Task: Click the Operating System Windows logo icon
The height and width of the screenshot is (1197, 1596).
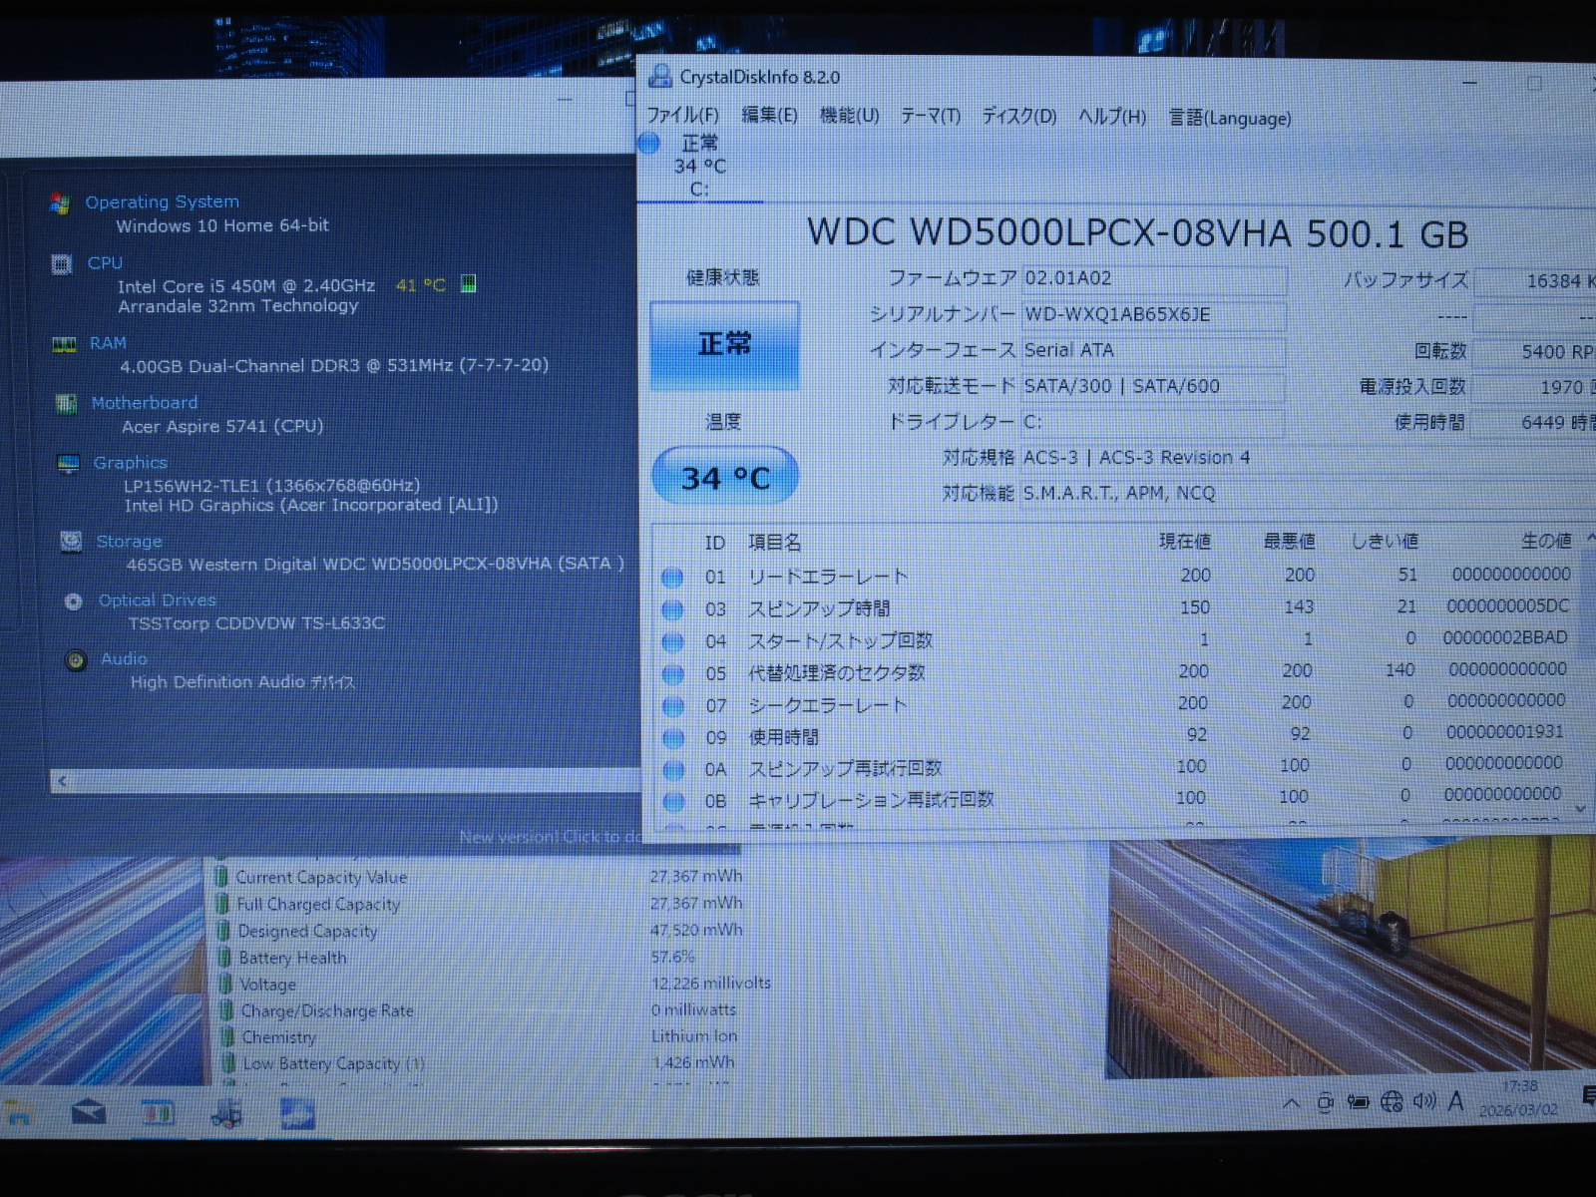Action: (60, 203)
